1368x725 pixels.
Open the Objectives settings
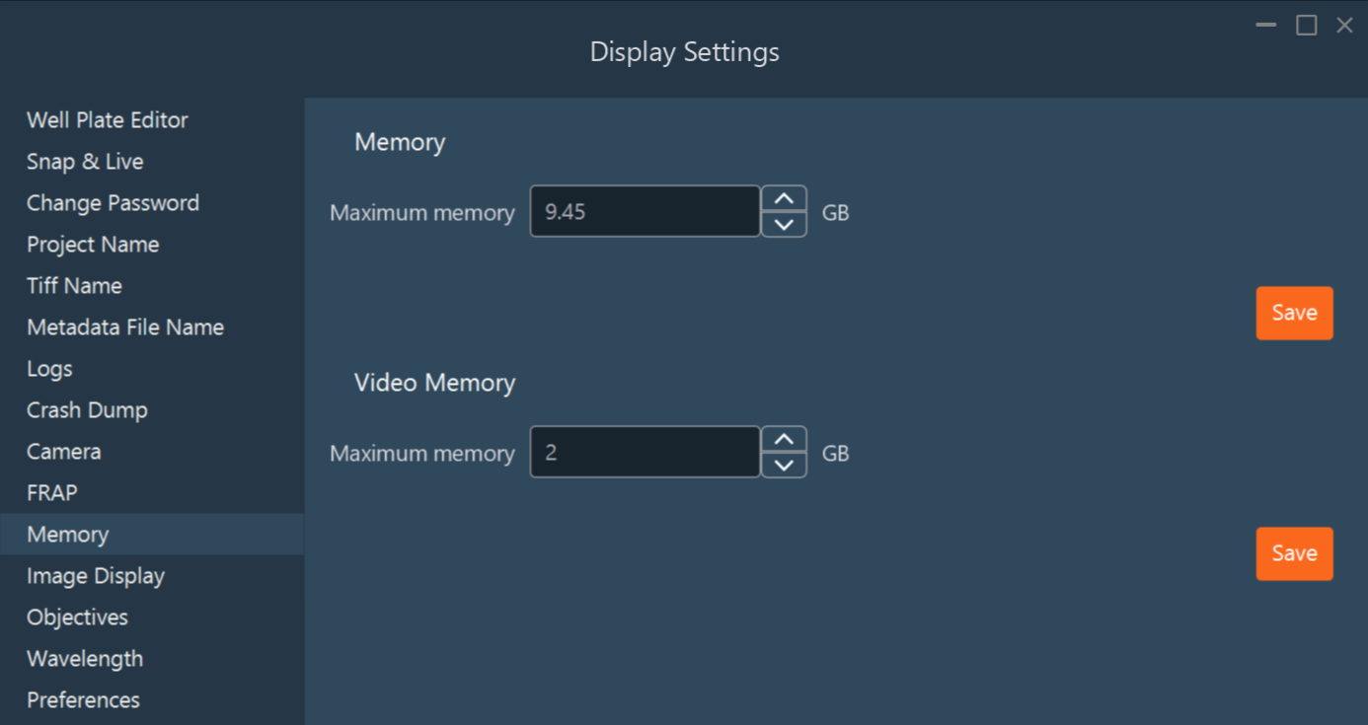point(77,616)
